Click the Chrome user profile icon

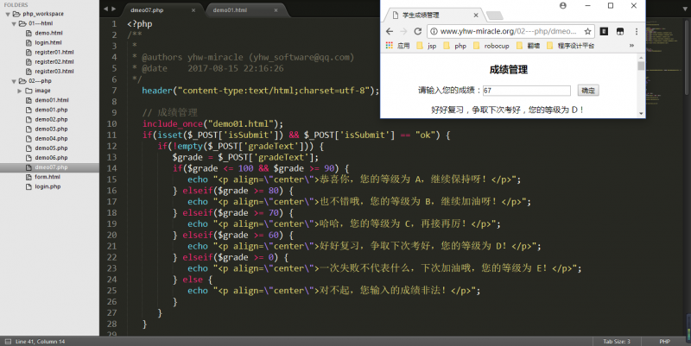563,5
